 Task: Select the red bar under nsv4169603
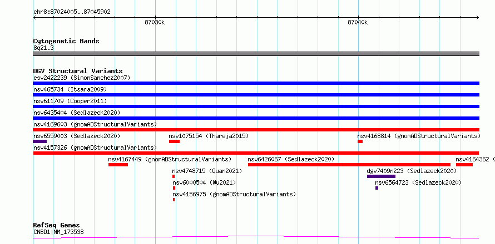[256, 130]
